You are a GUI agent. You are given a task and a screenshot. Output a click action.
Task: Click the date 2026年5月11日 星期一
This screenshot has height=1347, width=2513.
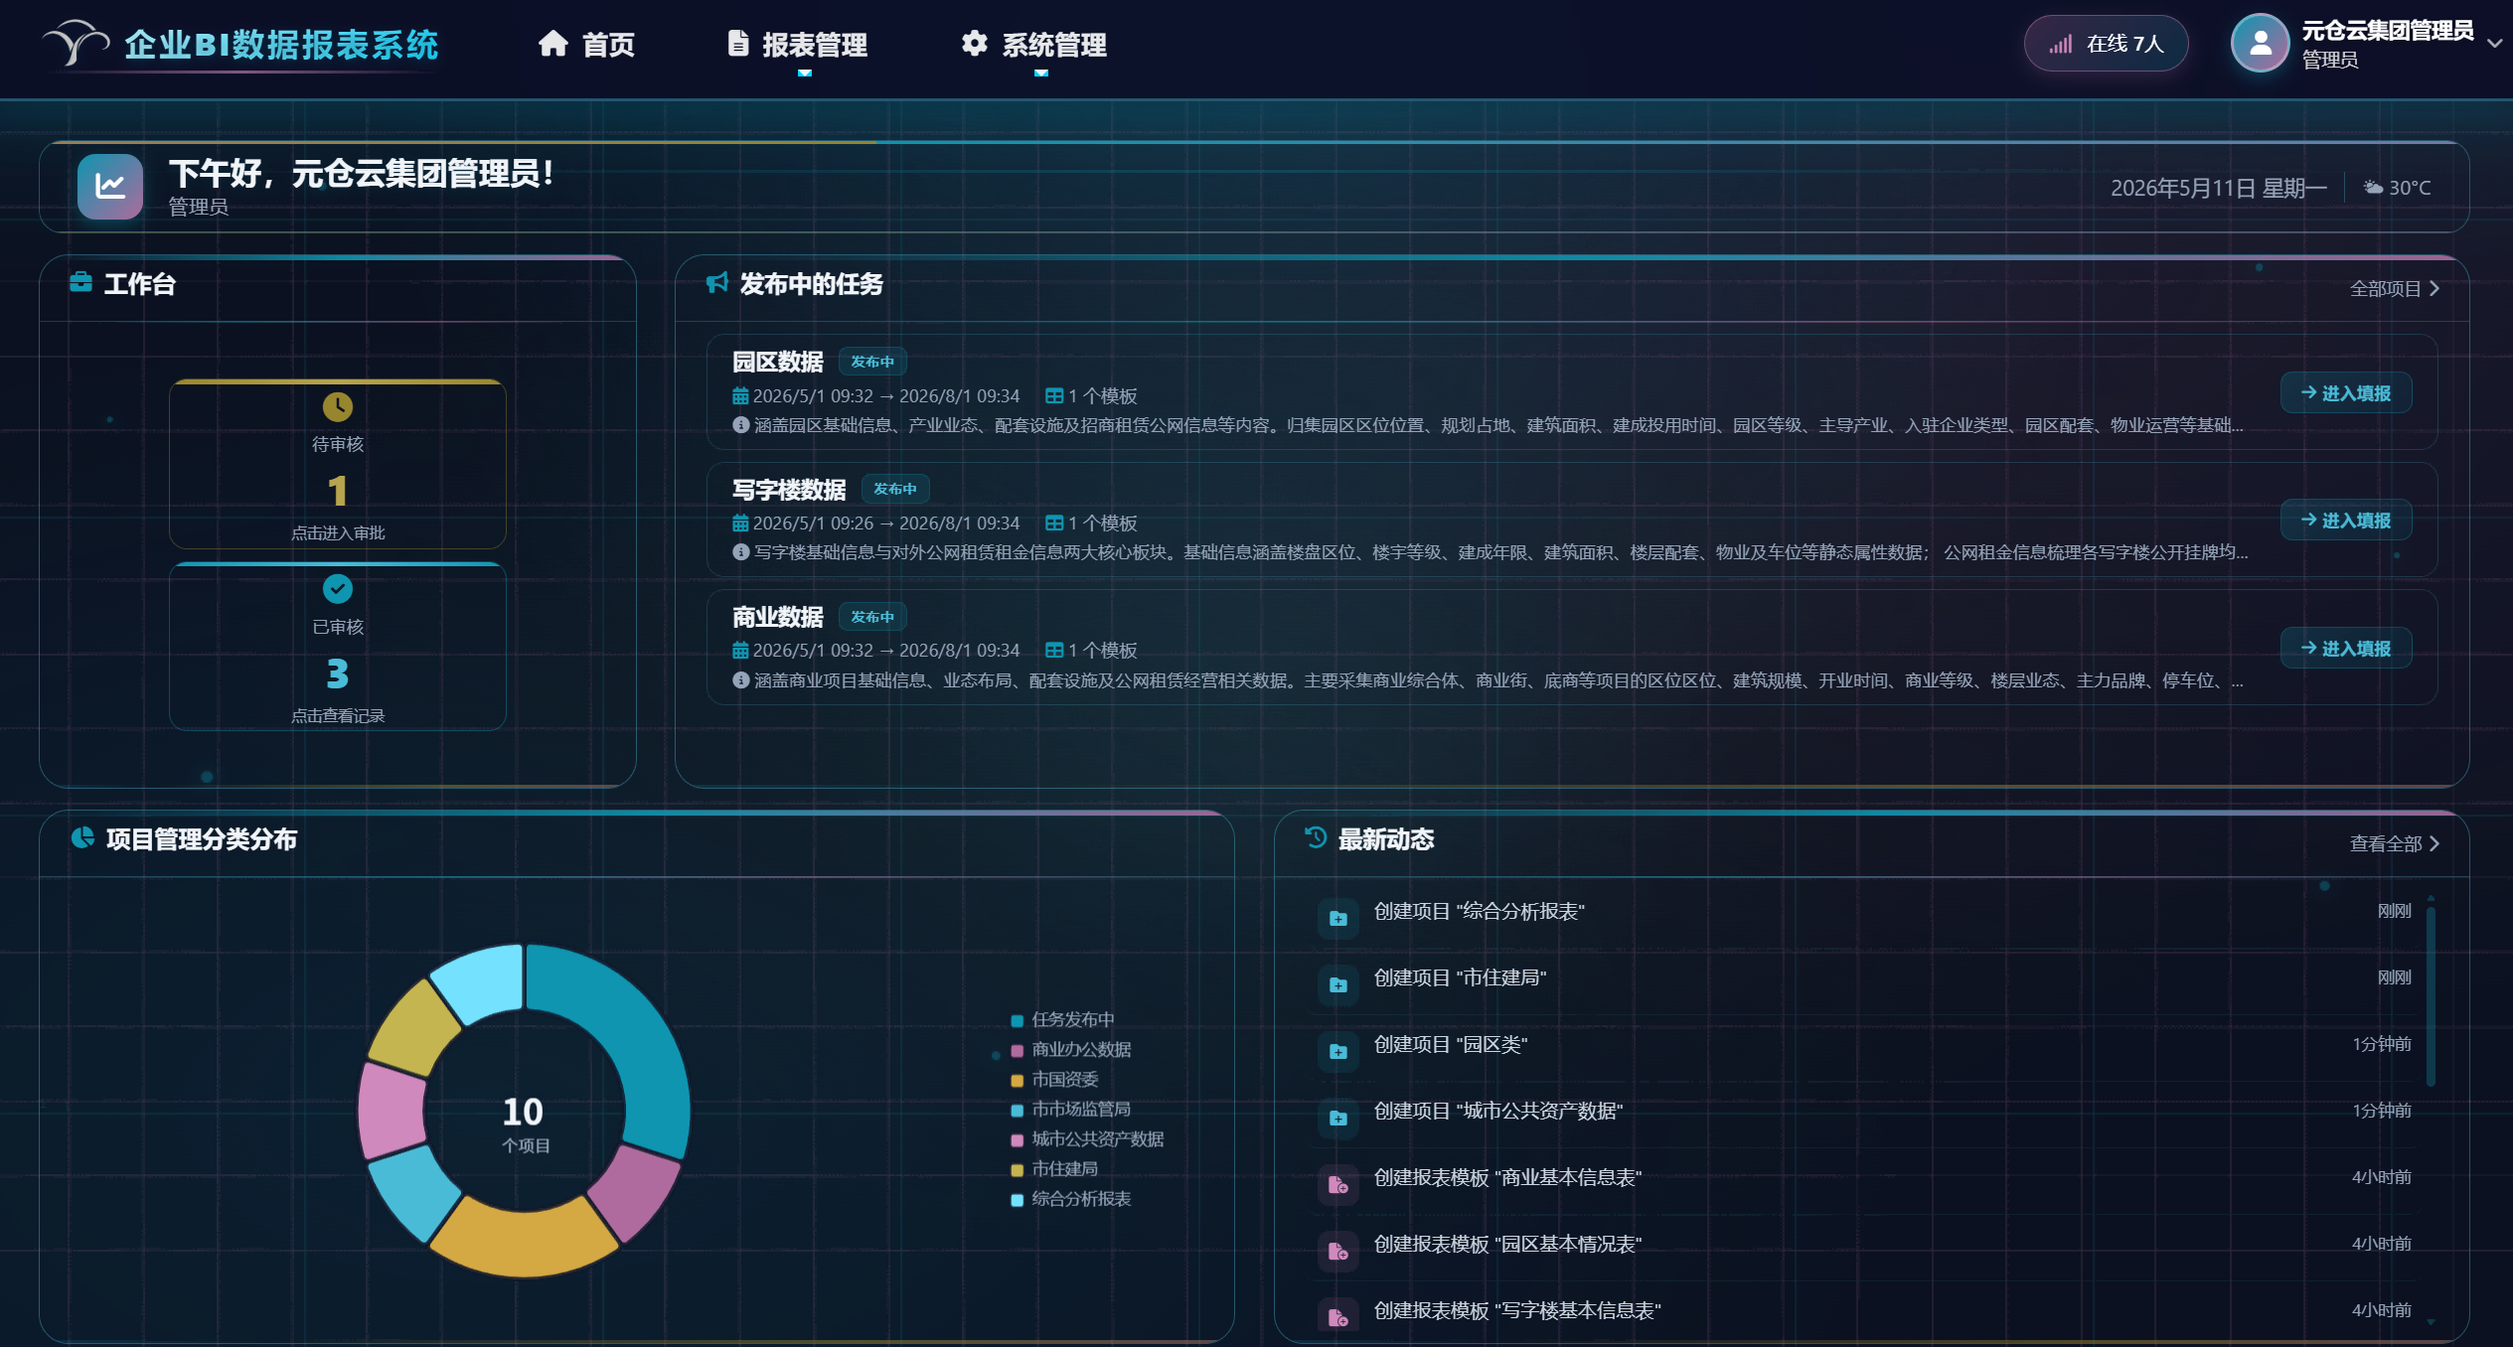pos(2219,188)
